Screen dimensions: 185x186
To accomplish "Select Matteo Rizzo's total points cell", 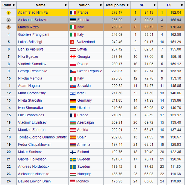I will pos(117,27).
